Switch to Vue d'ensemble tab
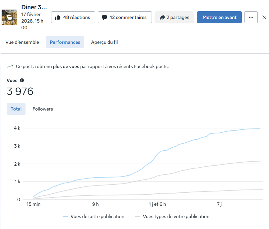269x229 pixels. click(x=22, y=42)
